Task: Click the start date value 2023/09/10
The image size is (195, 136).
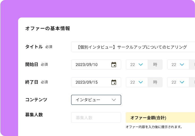Action: [87, 65]
